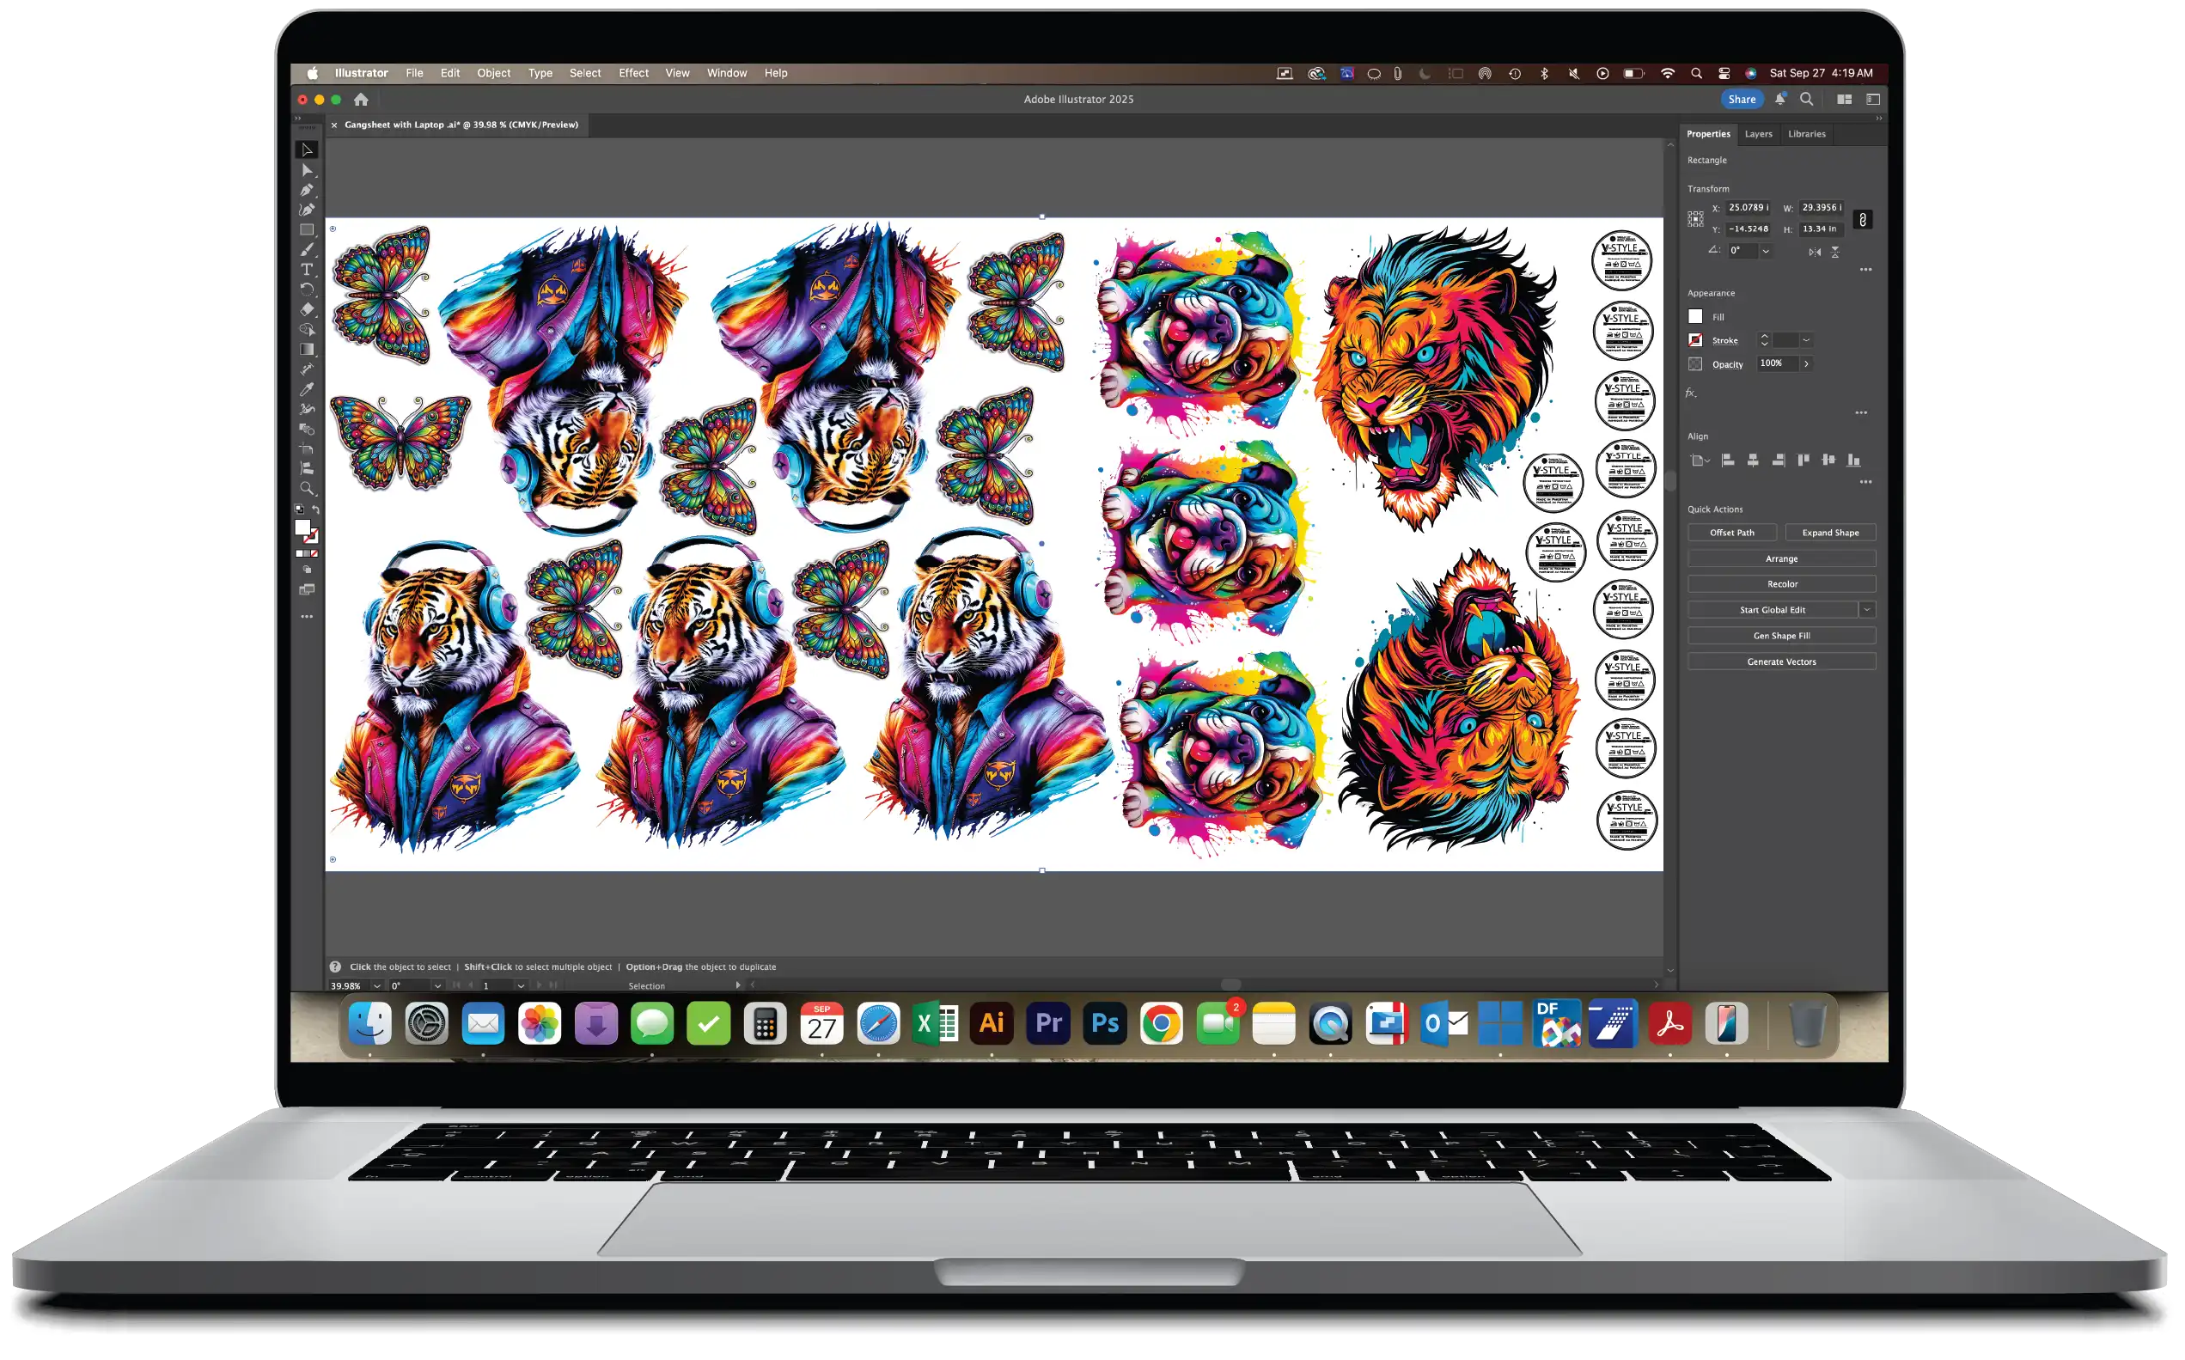
Task: Select center reference point in transform grid
Action: pos(1695,219)
